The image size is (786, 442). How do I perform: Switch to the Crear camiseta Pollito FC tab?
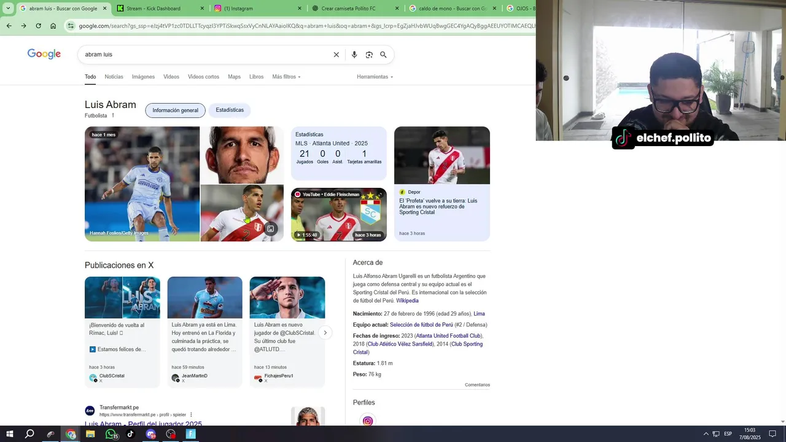348,9
